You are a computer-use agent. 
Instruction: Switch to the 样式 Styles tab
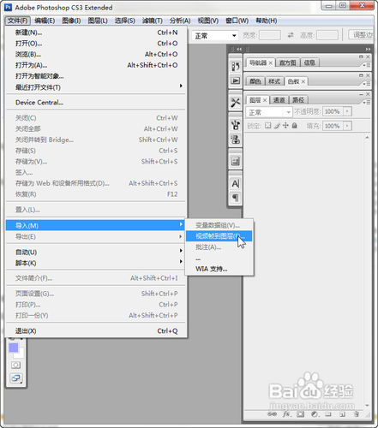(x=274, y=81)
